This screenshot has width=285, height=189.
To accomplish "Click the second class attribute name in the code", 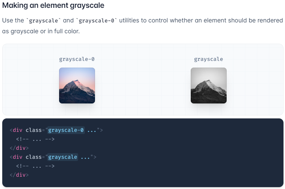I will coord(34,157).
